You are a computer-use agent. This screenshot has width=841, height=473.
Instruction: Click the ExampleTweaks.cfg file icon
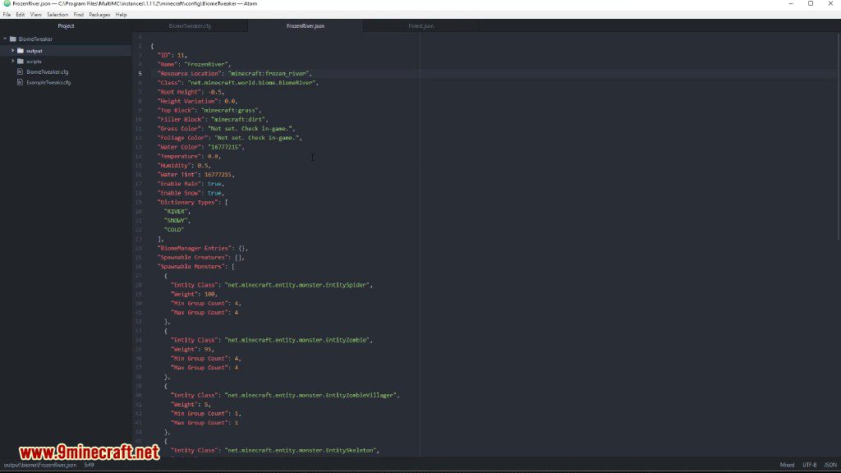(21, 82)
